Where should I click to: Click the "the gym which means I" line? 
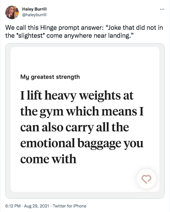pos(82,112)
